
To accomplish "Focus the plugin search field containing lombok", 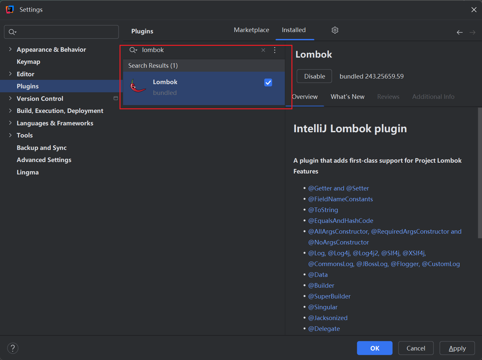I will point(196,50).
